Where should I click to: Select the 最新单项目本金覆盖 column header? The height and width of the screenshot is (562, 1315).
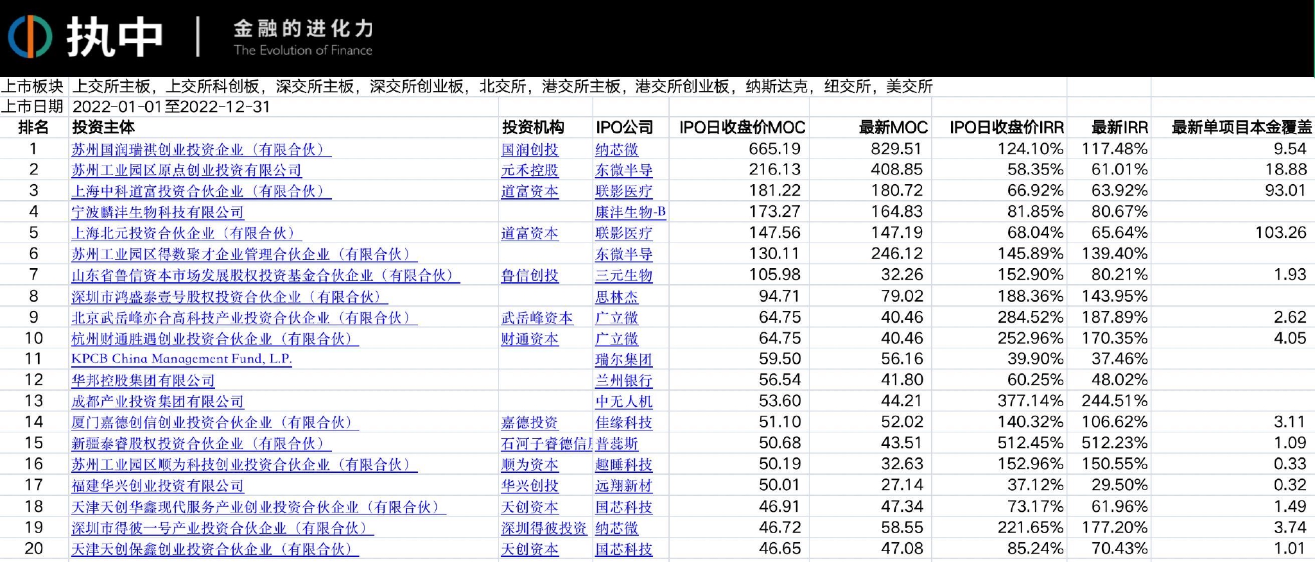(1242, 128)
